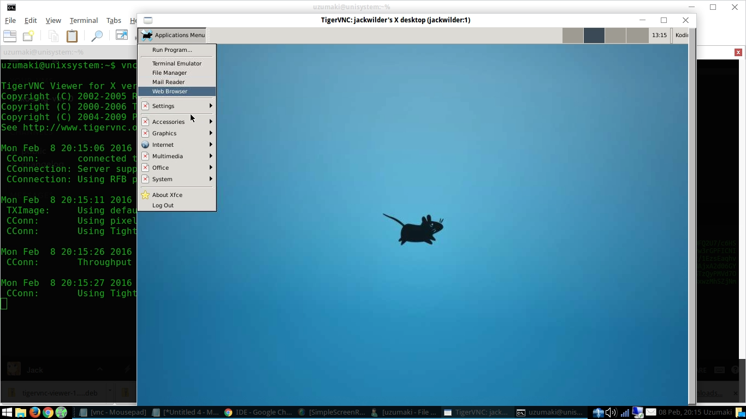746x419 pixels.
Task: Click the mail envelope icon in the tray
Action: coord(650,412)
